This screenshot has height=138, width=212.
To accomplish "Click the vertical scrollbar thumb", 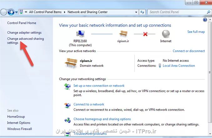I will [210, 72].
